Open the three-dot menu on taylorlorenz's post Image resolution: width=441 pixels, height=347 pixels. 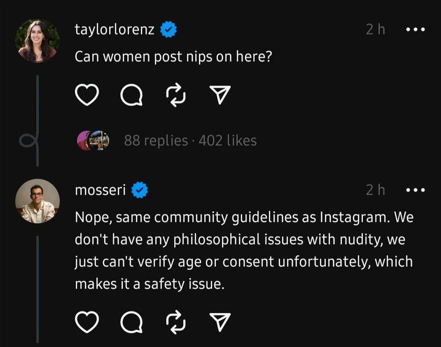tap(415, 30)
